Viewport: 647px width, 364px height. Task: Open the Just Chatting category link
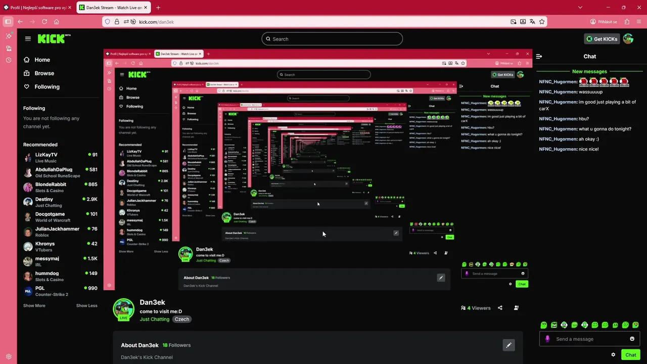[x=155, y=320]
